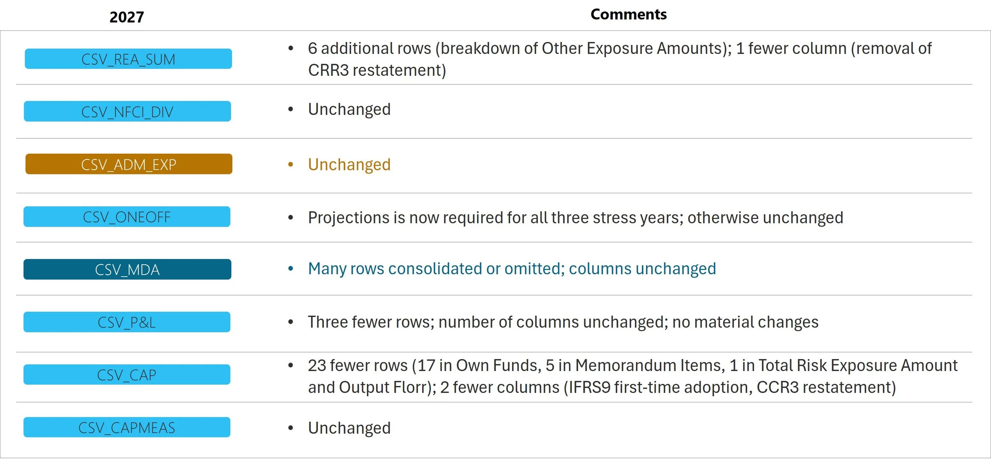Click the orange Unchanged comment text
Image resolution: width=991 pixels, height=470 pixels.
tap(349, 164)
